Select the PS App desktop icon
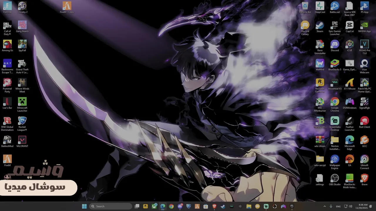This screenshot has width=376, height=211. point(365,8)
